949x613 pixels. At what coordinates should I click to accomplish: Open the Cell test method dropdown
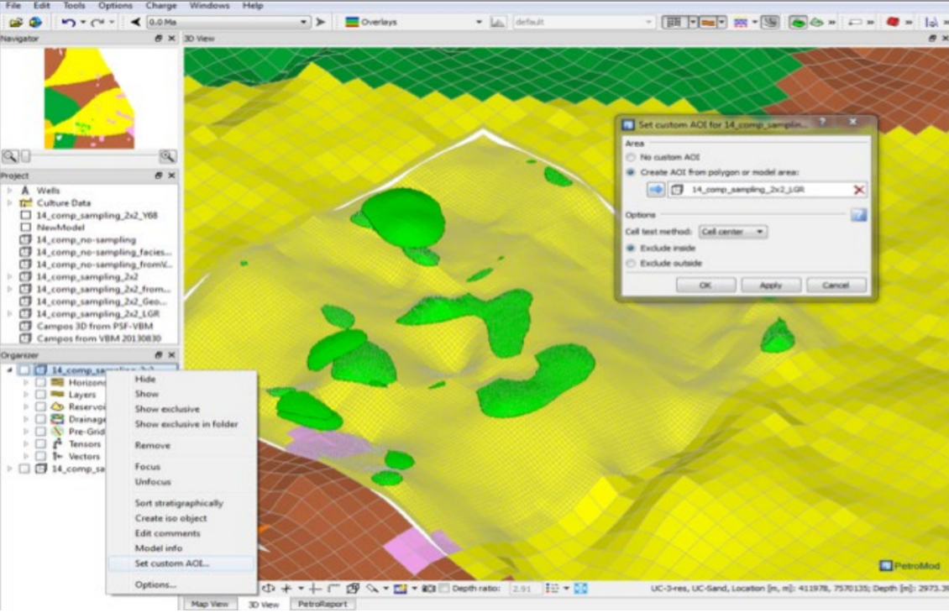point(733,232)
